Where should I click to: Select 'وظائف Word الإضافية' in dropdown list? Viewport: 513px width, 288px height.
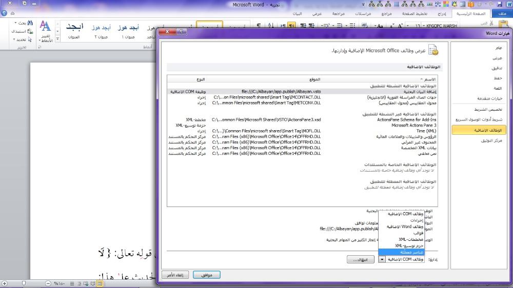tap(402, 227)
